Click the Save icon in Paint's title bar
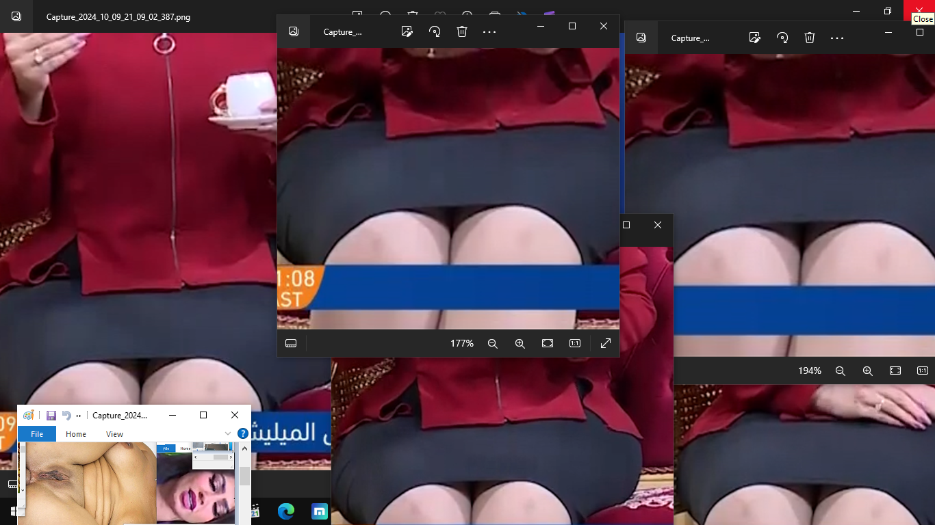 (x=51, y=415)
